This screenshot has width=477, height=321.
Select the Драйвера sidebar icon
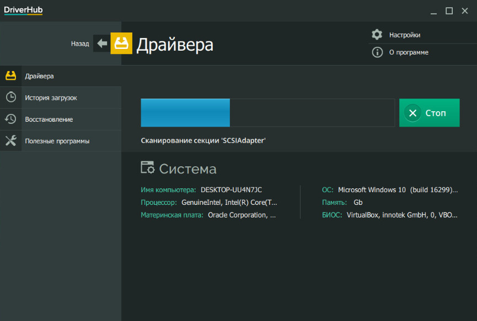(10, 76)
